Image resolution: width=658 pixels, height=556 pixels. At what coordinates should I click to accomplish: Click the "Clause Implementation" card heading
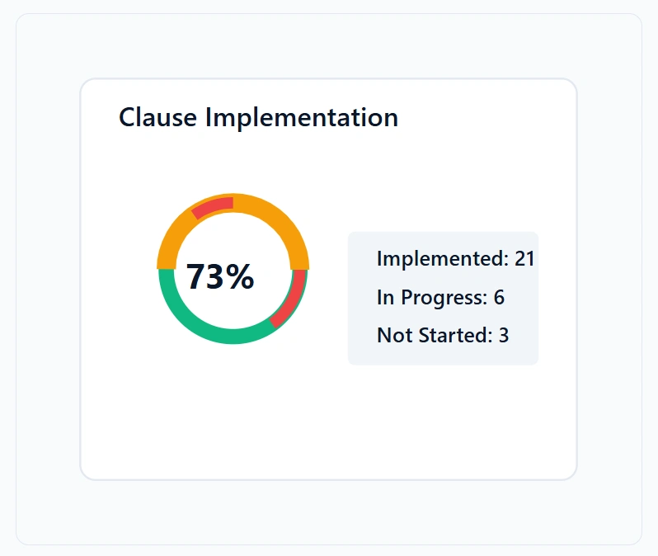click(258, 117)
